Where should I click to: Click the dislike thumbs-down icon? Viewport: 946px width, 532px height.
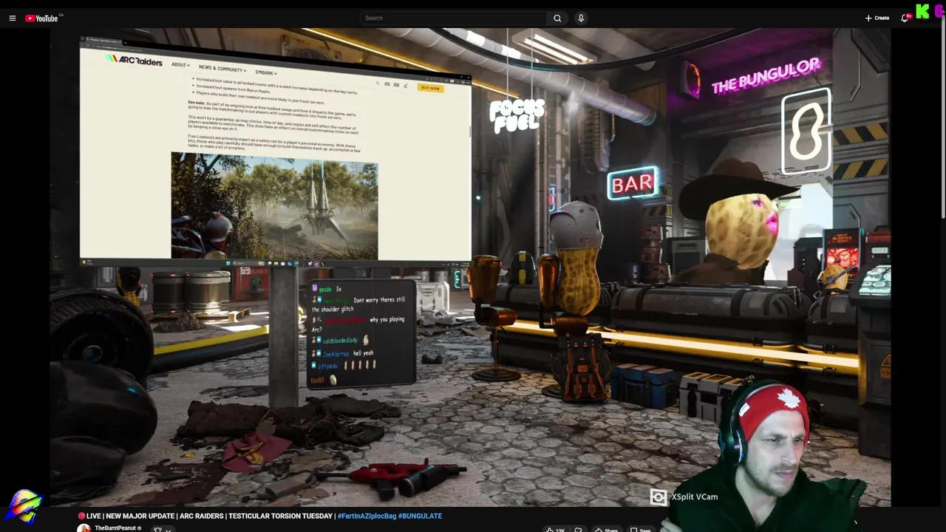579,529
